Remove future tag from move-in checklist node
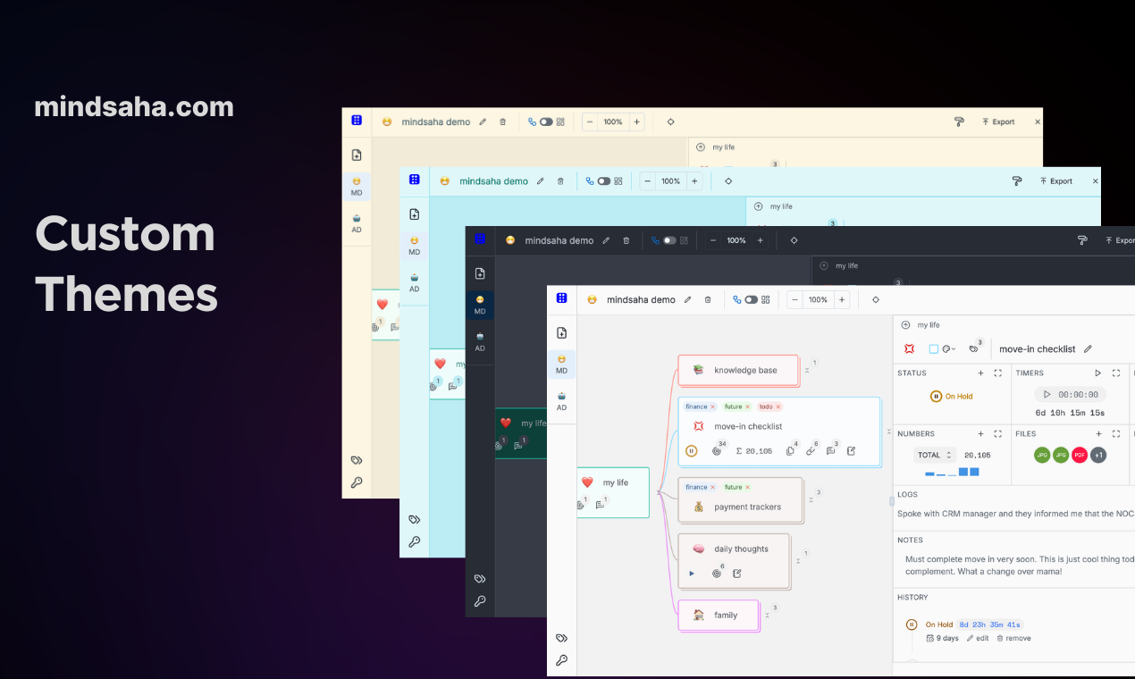The height and width of the screenshot is (679, 1135). tap(747, 407)
